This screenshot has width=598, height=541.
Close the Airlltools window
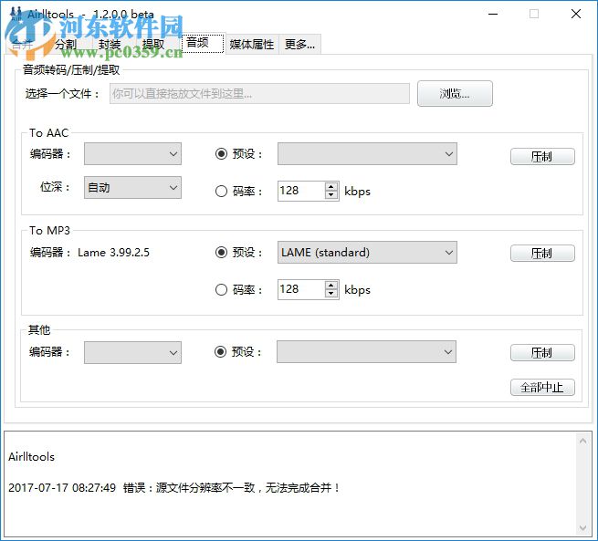(576, 14)
